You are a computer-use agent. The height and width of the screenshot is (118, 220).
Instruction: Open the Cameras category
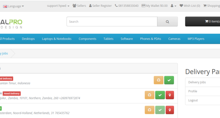pos(174,39)
